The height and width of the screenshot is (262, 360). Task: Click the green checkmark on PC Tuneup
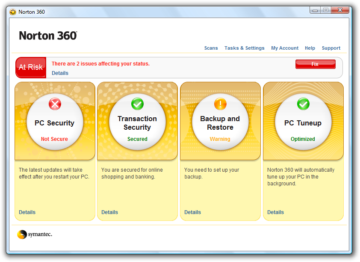coord(303,104)
